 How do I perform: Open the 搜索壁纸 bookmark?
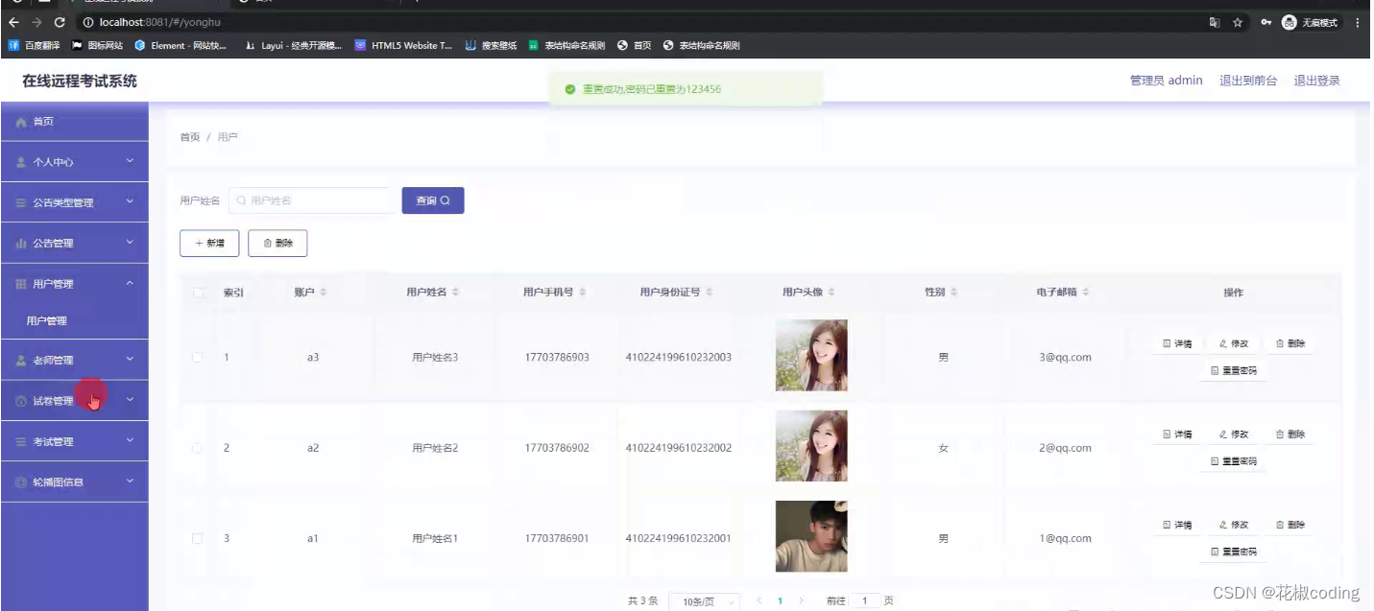(x=491, y=45)
